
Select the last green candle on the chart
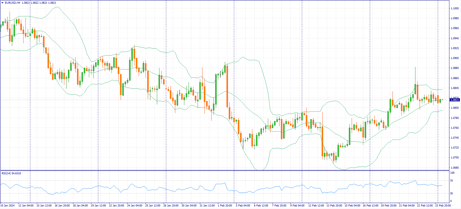pos(440,101)
